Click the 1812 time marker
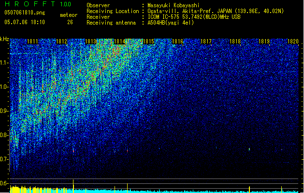 point(61,41)
